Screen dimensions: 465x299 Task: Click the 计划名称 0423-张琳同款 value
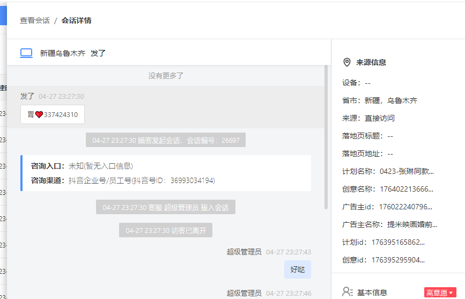[407, 171]
